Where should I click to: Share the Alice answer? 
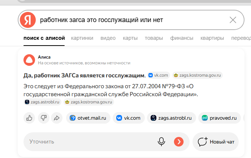[56, 118]
